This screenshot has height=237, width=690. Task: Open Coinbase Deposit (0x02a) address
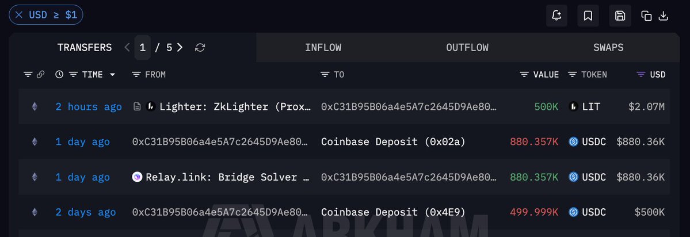[393, 142]
